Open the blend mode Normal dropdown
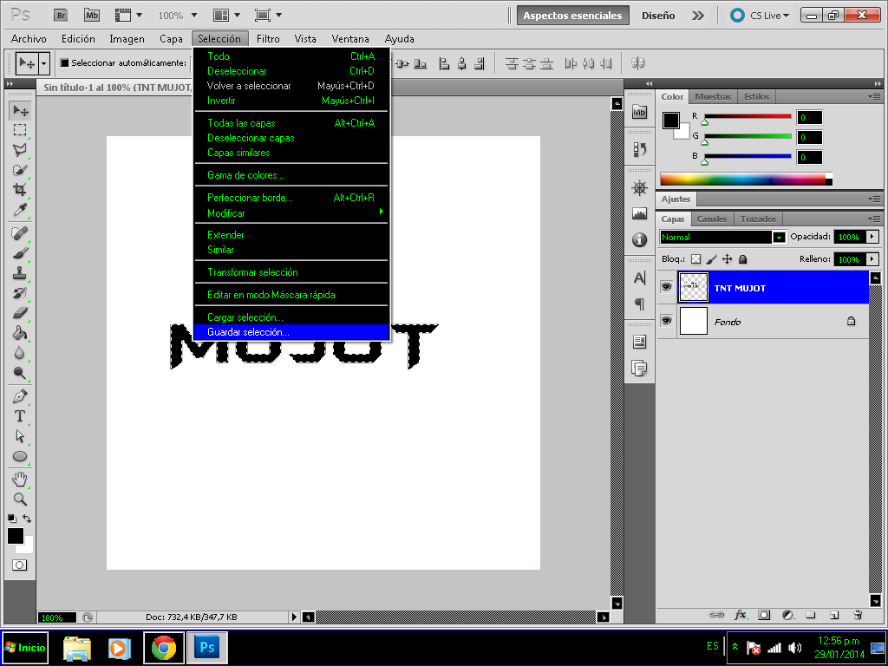 779,237
